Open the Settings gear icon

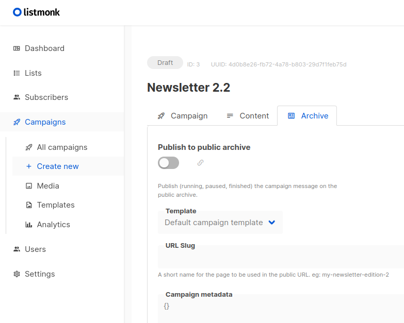coord(17,274)
